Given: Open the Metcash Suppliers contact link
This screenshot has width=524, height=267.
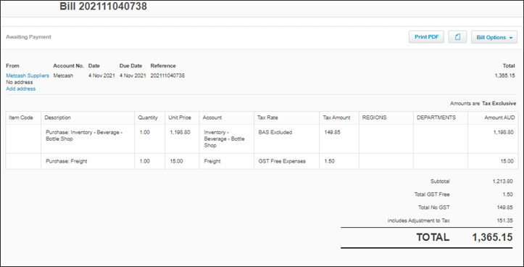Looking at the screenshot, I should pos(28,75).
